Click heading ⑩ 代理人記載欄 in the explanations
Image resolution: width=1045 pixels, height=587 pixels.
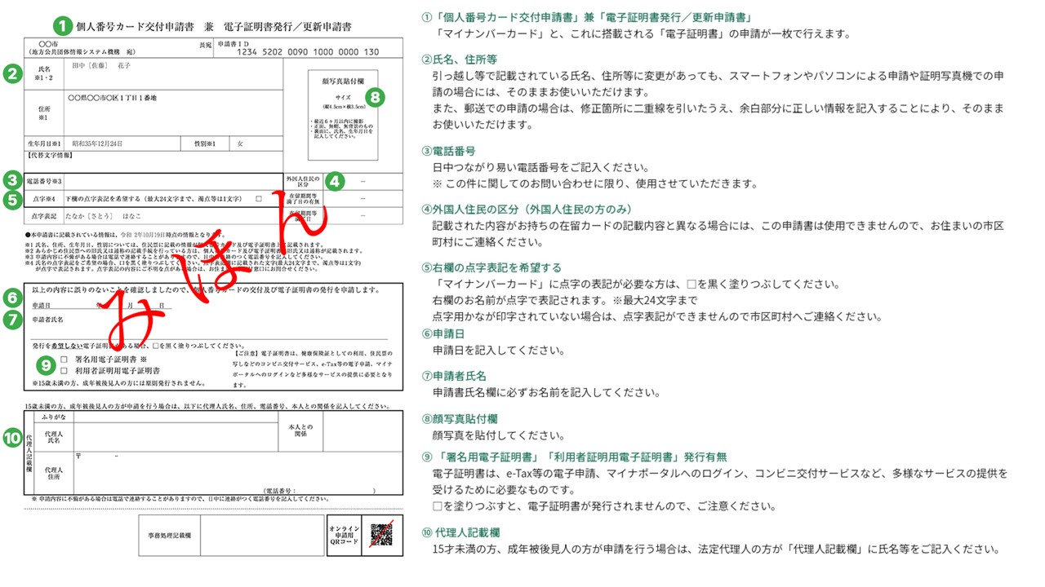(460, 532)
